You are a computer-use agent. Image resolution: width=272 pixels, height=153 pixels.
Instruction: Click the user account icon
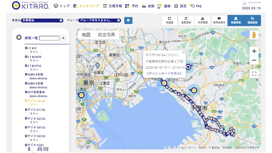click(244, 3)
